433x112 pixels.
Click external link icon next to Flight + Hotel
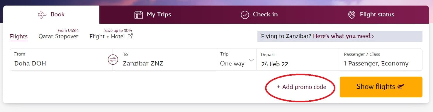click(x=130, y=36)
